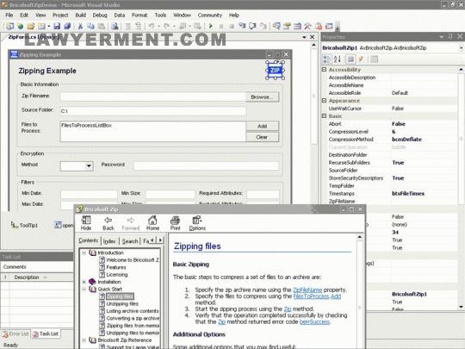465x349 pixels.
Task: Switch to the Error List tab
Action: 15,333
